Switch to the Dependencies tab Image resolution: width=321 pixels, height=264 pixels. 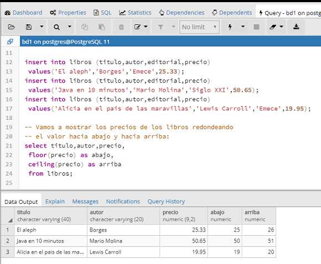[x=182, y=13]
